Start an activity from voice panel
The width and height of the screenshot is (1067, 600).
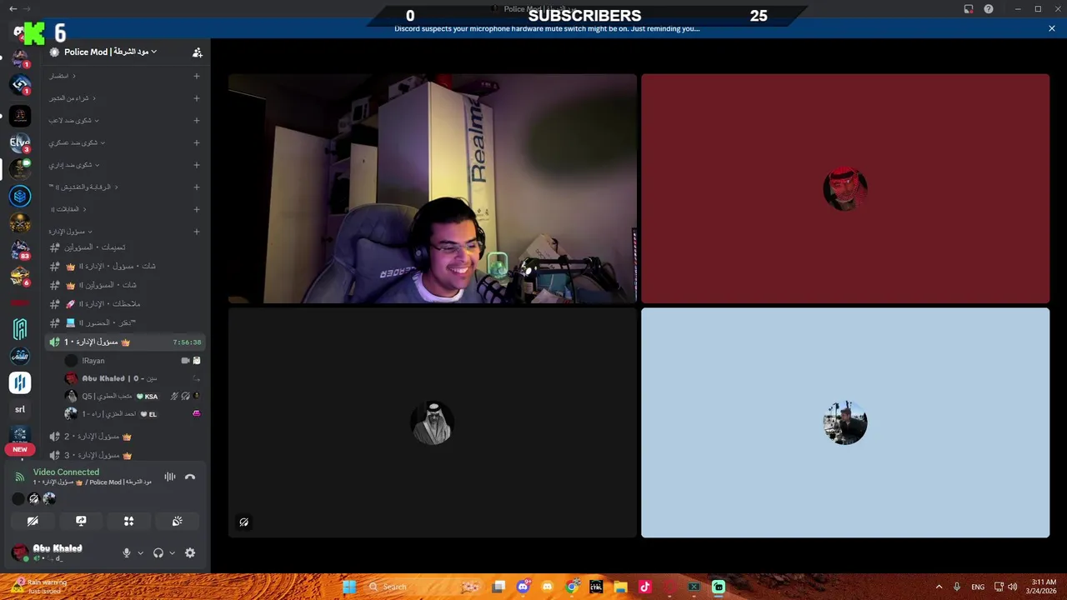[x=129, y=521]
